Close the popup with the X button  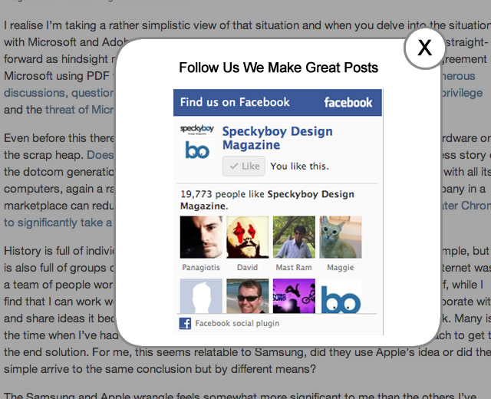pyautogui.click(x=424, y=48)
